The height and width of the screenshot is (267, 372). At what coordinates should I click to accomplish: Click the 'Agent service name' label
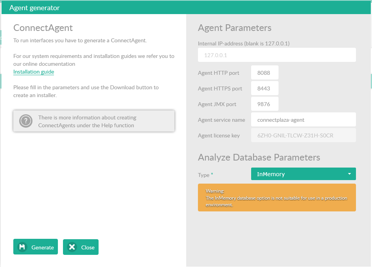coord(221,120)
